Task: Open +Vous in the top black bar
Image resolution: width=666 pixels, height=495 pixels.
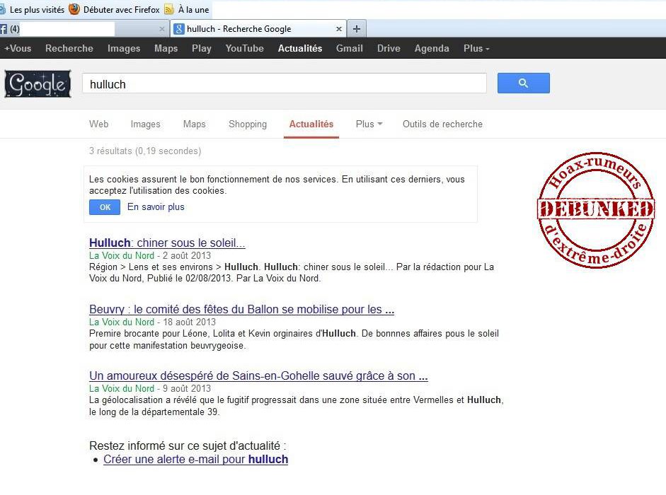Action: click(18, 48)
